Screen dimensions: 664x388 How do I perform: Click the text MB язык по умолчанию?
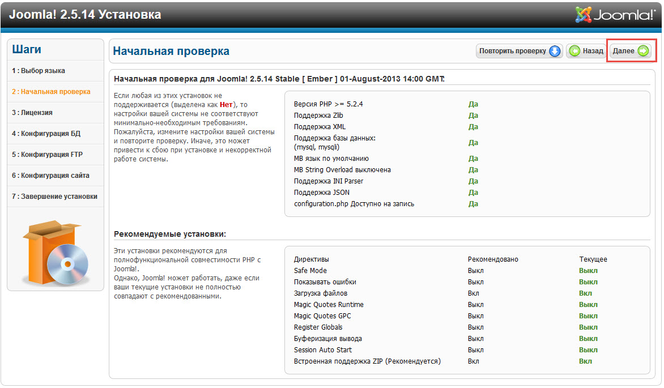pos(331,159)
